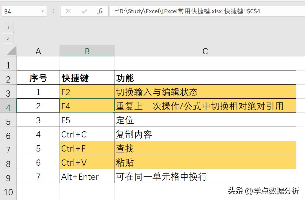The width and height of the screenshot is (305, 200).
Task: Collapse the outline using the level 1 button
Action: (x=8, y=27)
